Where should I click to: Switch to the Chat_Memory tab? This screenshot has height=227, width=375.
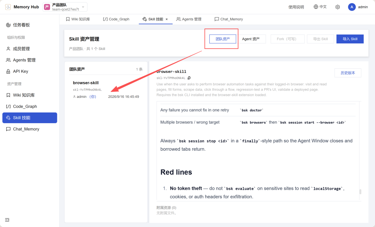tap(228, 19)
